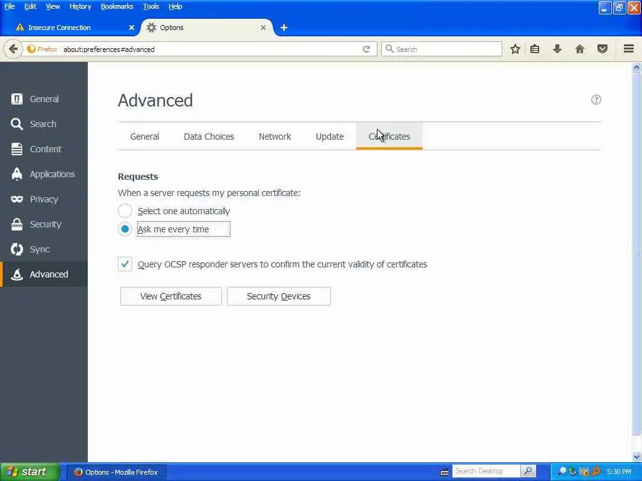The width and height of the screenshot is (642, 481).
Task: Click the Options - Mozilla Firefox taskbar button
Action: tap(116, 472)
